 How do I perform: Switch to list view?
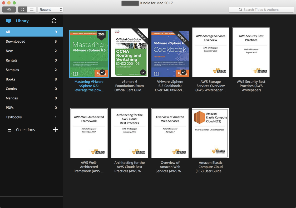[32, 9]
